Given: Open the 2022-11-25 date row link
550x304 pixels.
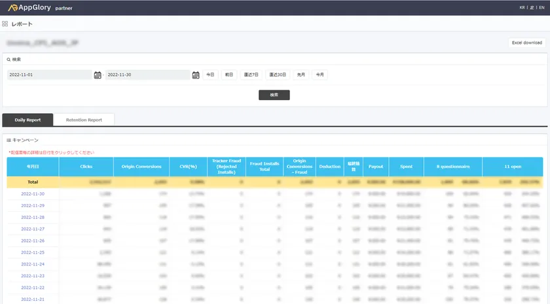Looking at the screenshot, I should (33, 252).
